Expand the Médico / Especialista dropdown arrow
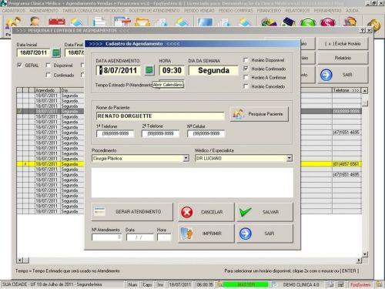This screenshot has height=289, width=385. tap(290, 158)
